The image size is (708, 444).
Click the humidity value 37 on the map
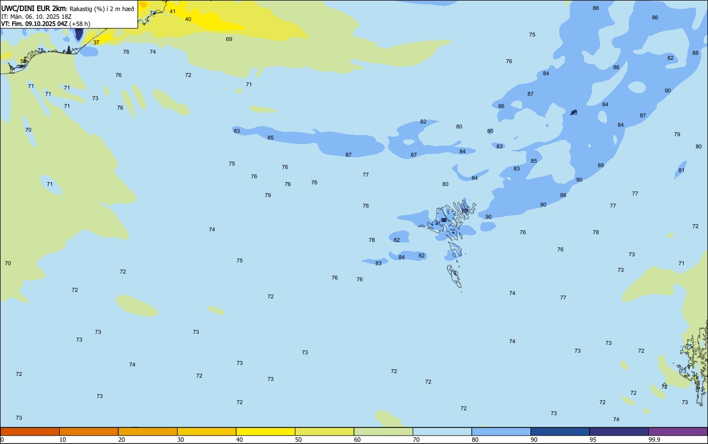pos(96,43)
